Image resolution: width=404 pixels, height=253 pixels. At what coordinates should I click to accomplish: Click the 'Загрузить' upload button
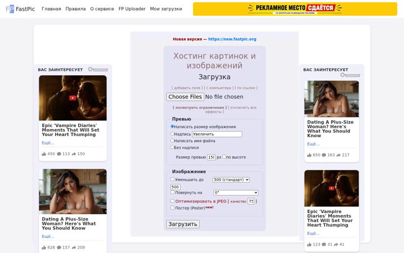183,224
